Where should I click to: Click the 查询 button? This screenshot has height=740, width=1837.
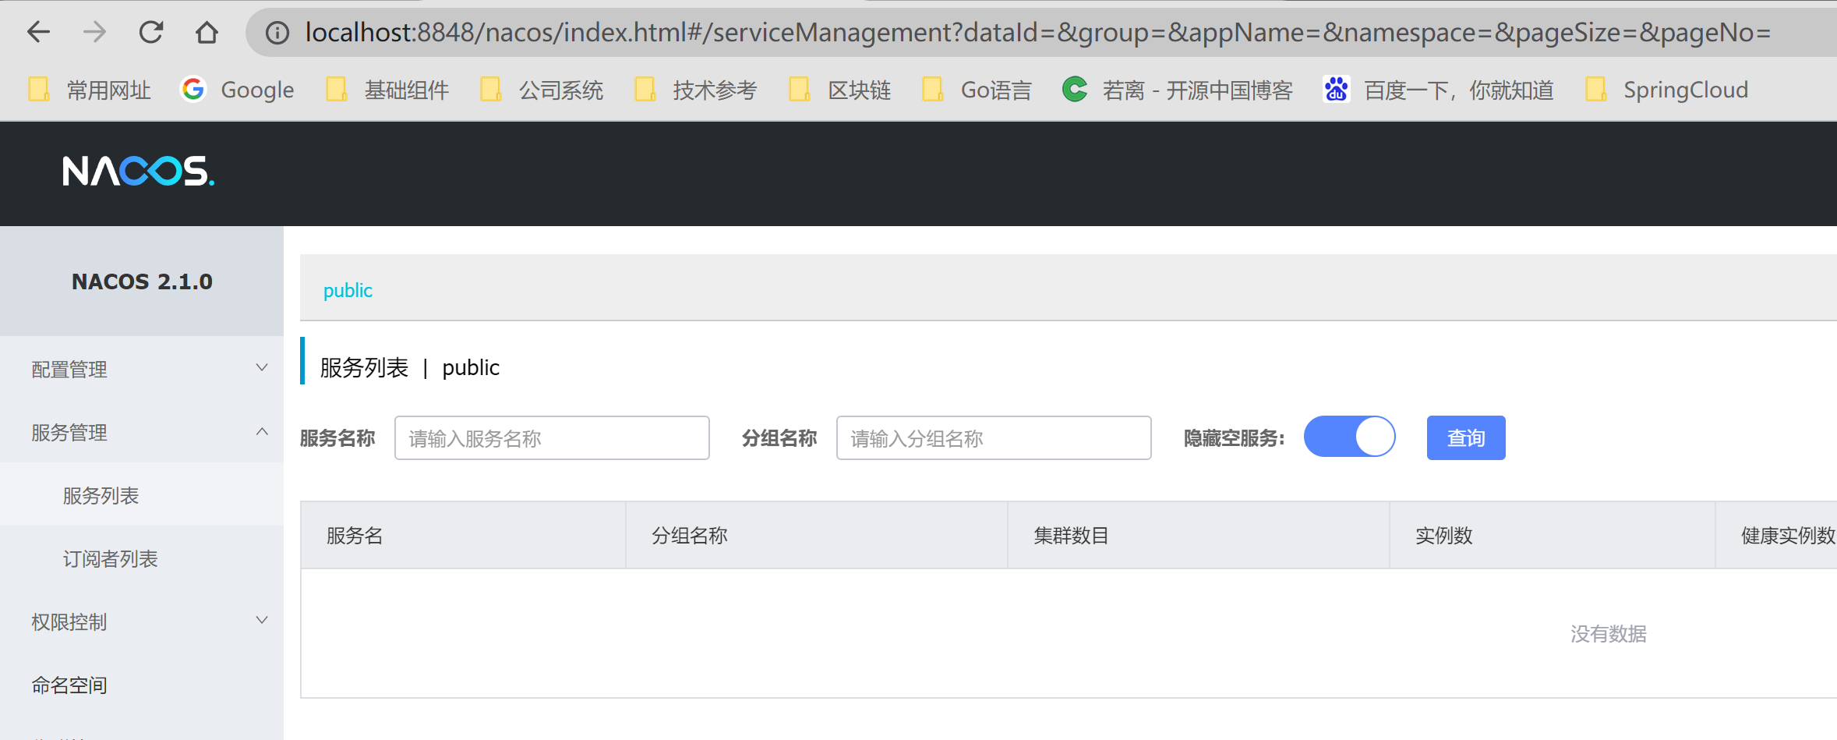pyautogui.click(x=1466, y=438)
